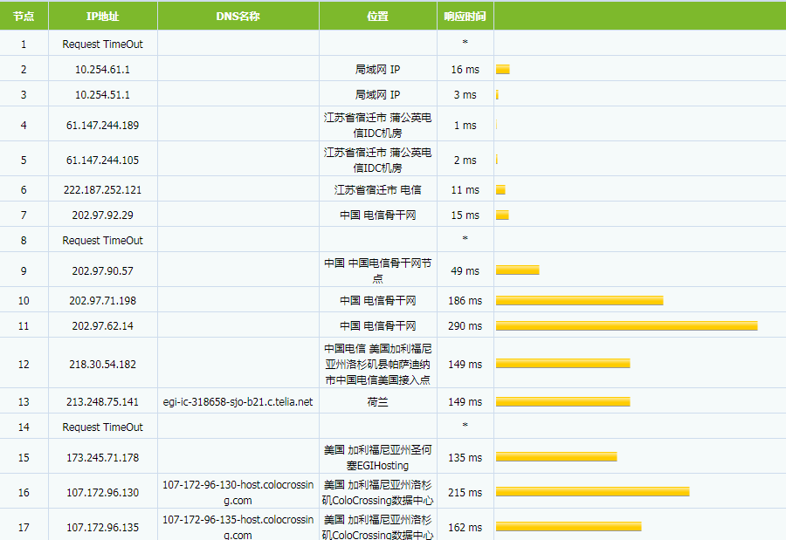
Task: Click the 位置 column header
Action: pyautogui.click(x=377, y=16)
